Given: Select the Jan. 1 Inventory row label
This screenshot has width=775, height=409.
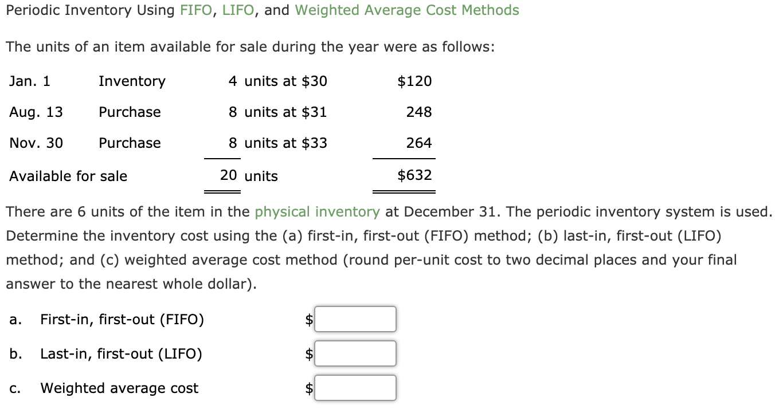Looking at the screenshot, I should click(x=132, y=81).
